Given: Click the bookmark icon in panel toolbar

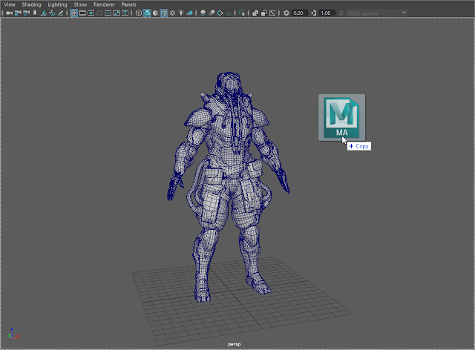Looking at the screenshot, I should click(x=36, y=13).
